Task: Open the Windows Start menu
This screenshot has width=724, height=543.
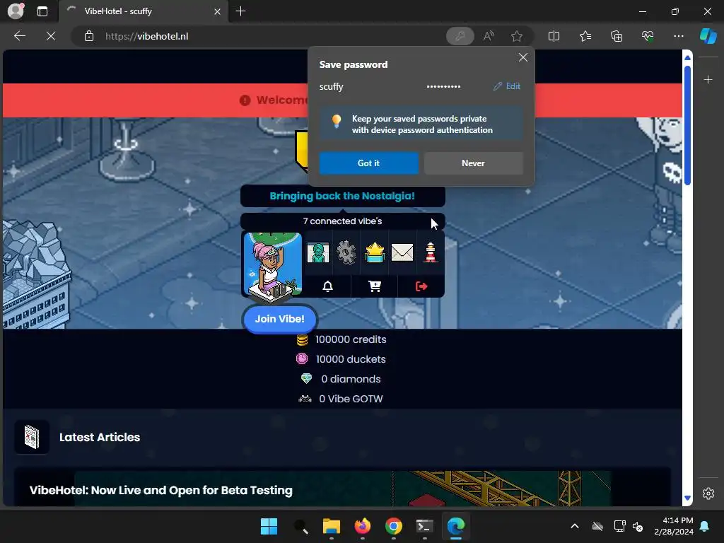Action: tap(269, 526)
